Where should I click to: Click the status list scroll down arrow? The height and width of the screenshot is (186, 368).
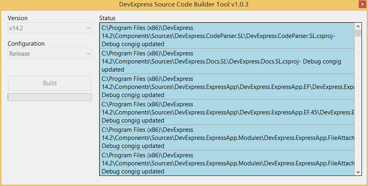(358, 172)
